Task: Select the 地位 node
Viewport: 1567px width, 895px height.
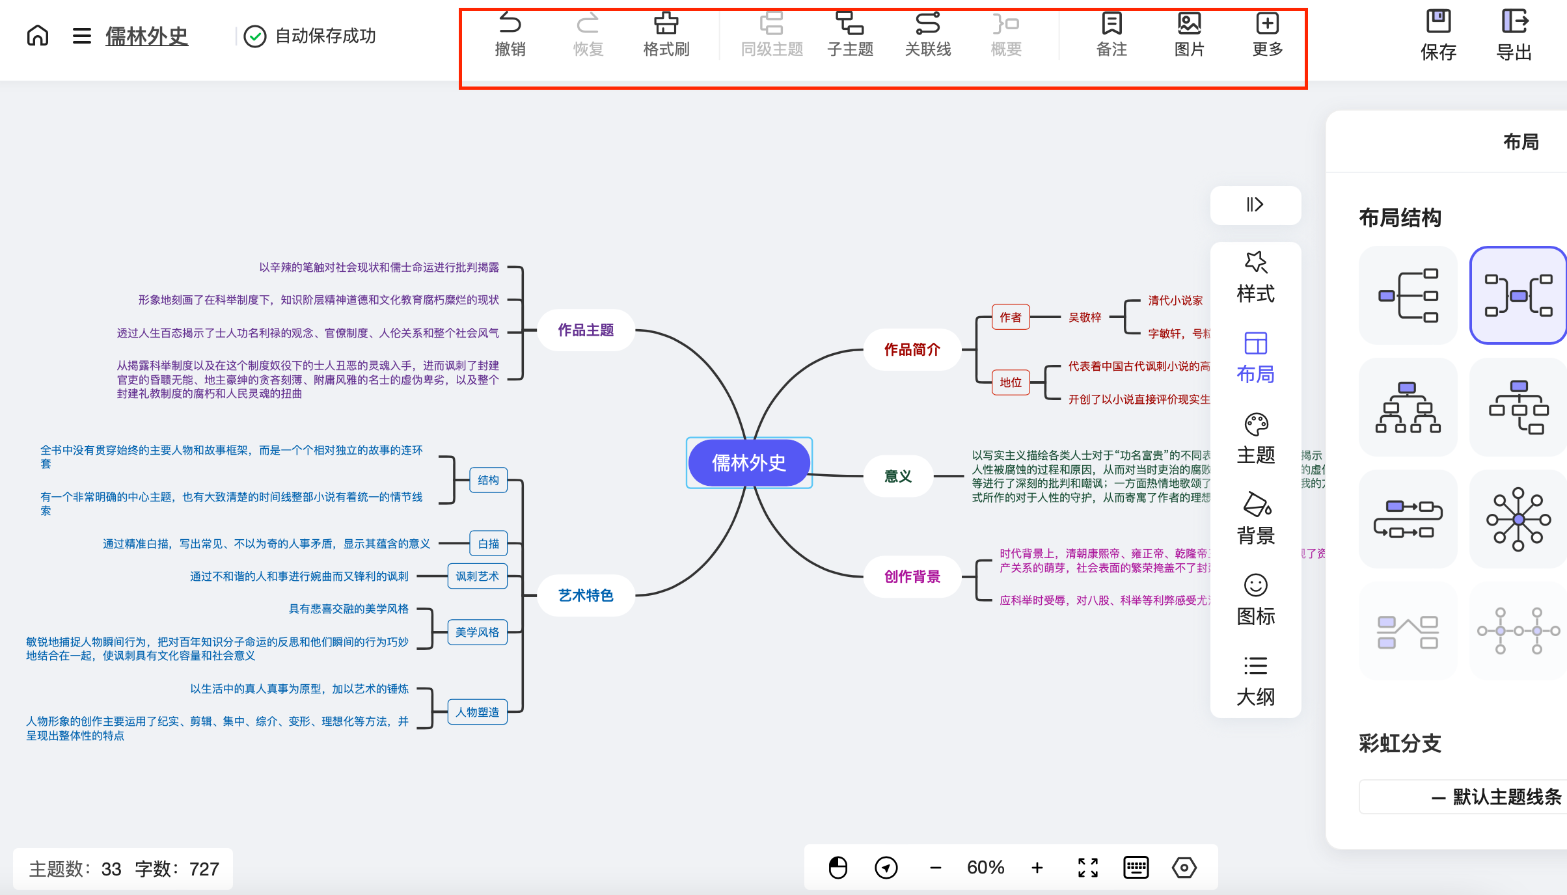Action: (x=1011, y=382)
